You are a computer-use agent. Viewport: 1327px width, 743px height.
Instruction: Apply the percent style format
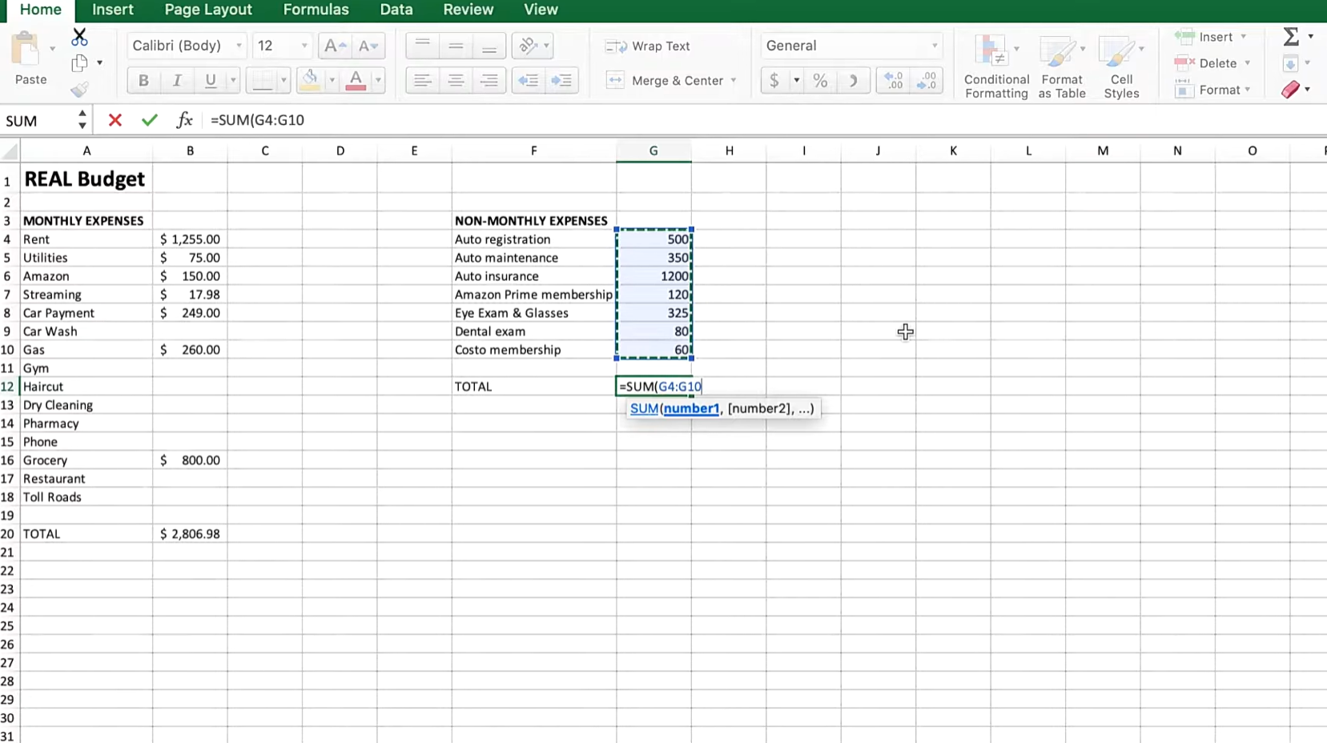820,80
